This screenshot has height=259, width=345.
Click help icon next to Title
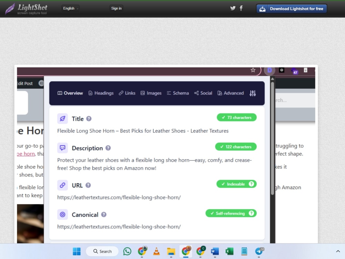point(89,119)
